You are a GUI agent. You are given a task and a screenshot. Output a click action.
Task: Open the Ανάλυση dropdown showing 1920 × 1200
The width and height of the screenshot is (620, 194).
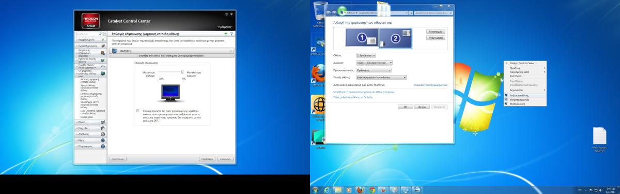[375, 62]
